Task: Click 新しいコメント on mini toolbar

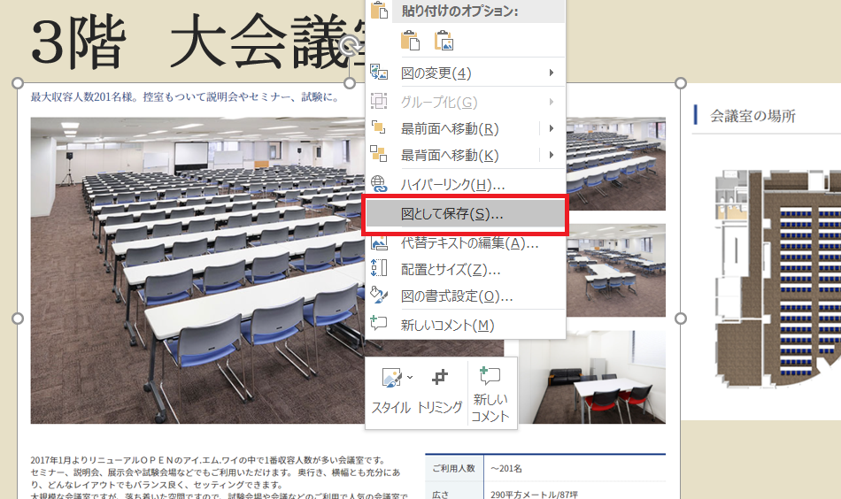Action: point(490,395)
